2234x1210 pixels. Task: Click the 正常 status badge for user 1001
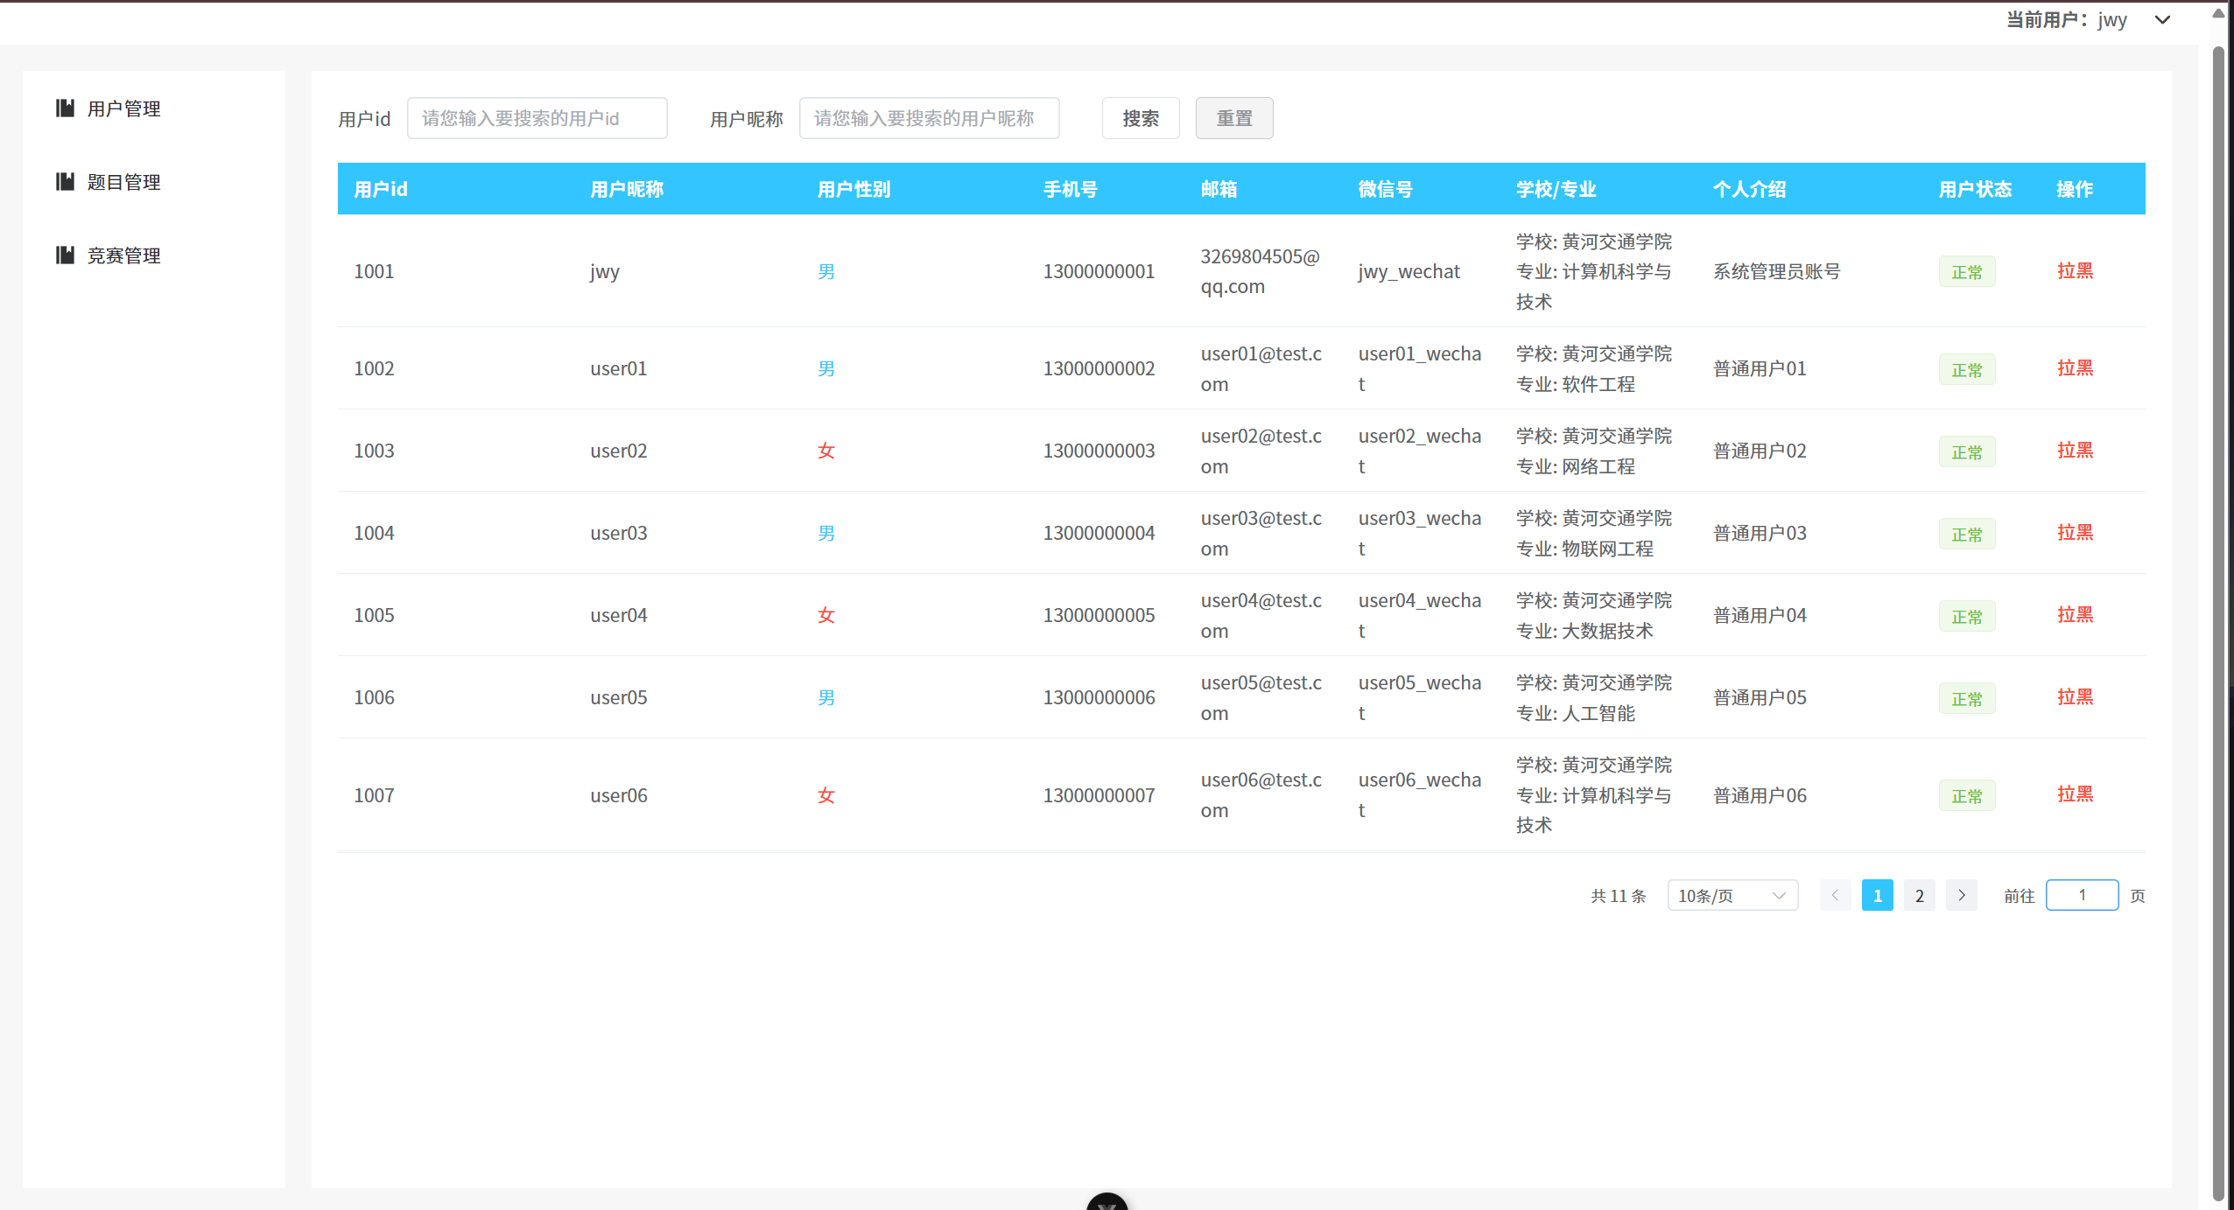(1966, 271)
